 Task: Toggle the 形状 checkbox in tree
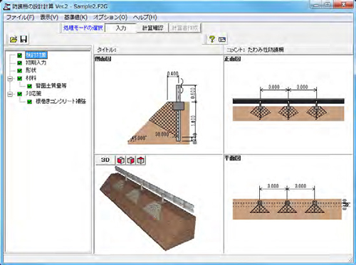20,70
